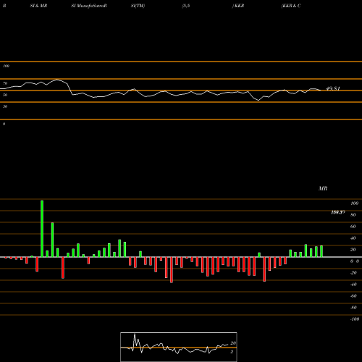Click the RSI left axis label 30
This screenshot has height=362, width=362.
pos(5,106)
